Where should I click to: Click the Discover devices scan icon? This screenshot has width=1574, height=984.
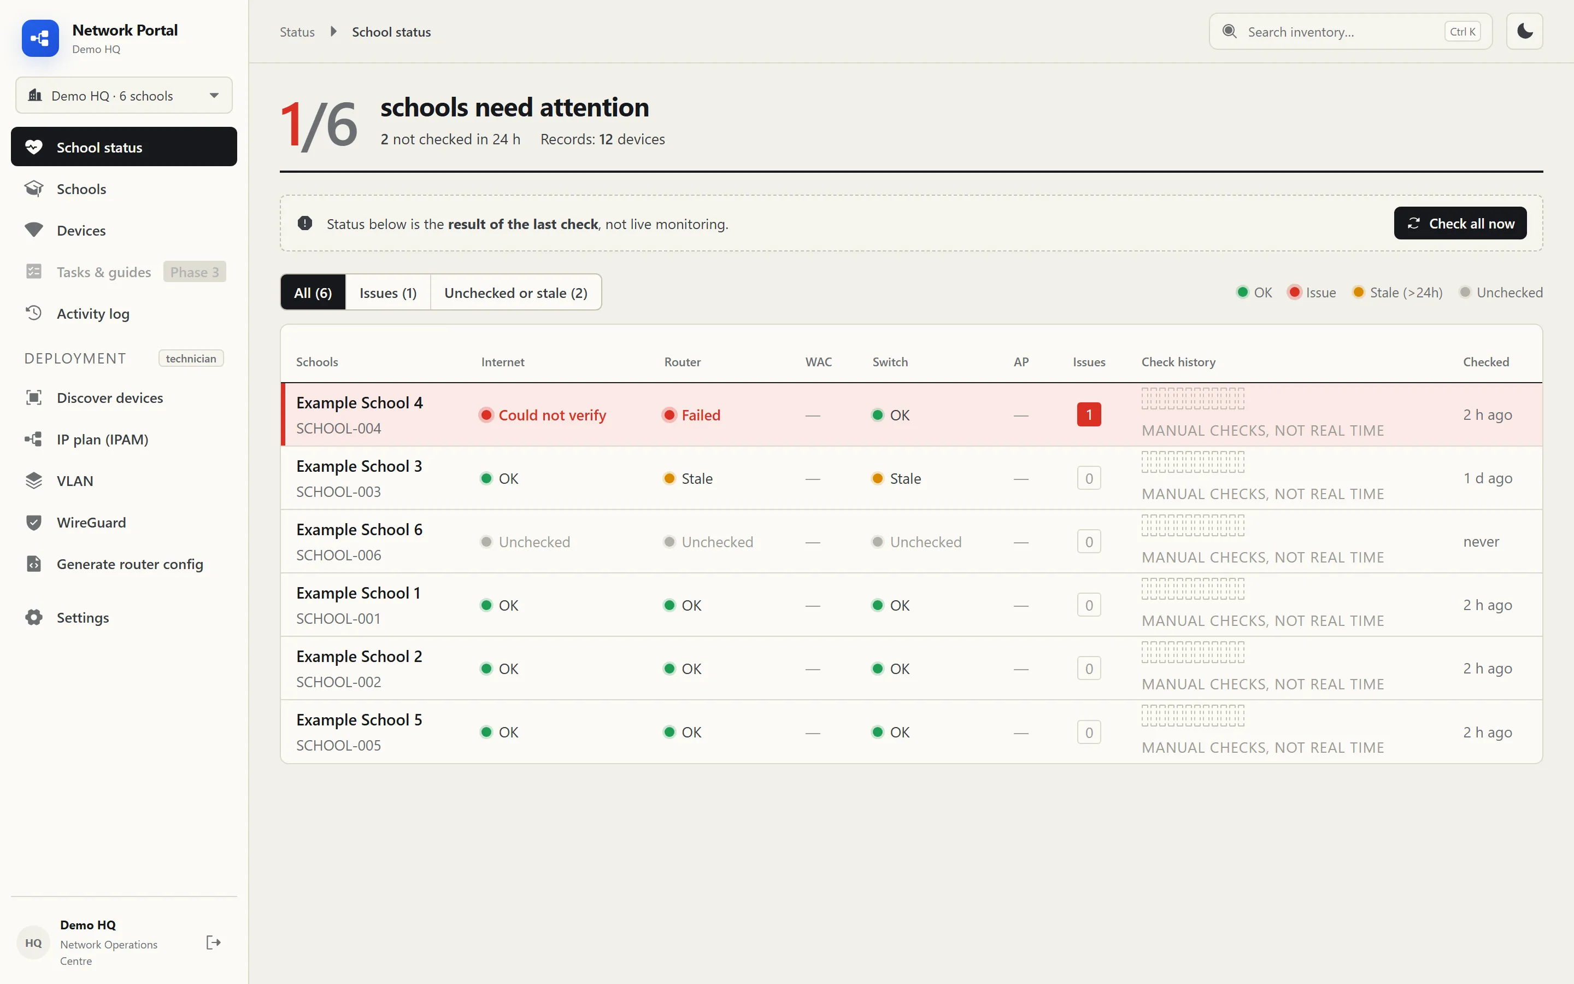pyautogui.click(x=34, y=397)
